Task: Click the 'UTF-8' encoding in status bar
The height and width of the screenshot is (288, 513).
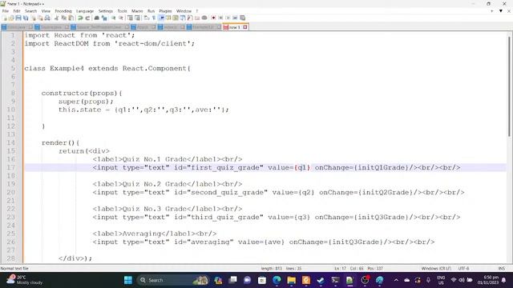Action: tap(463, 269)
